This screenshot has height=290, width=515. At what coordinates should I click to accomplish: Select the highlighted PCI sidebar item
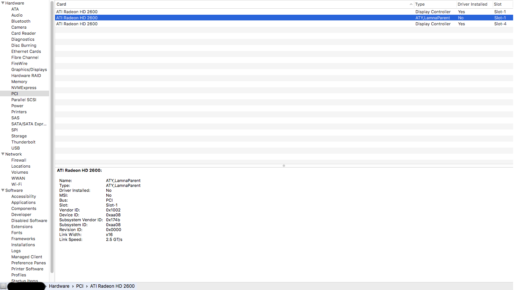25,94
